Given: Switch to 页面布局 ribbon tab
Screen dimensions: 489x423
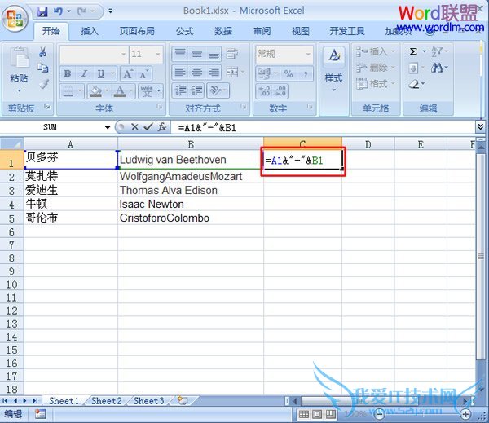Looking at the screenshot, I should tap(137, 31).
